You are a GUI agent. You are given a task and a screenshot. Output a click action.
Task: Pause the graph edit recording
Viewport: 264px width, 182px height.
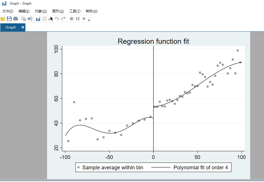[x=78, y=18]
